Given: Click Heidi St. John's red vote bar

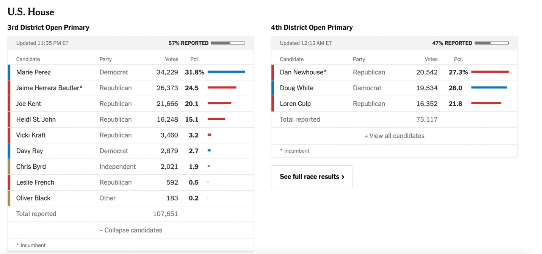Looking at the screenshot, I should pyautogui.click(x=216, y=119).
